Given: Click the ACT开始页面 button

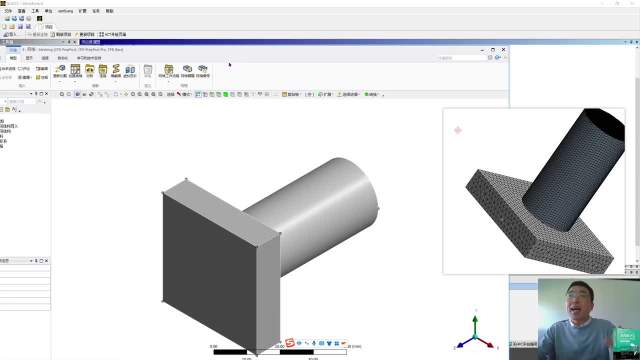Looking at the screenshot, I should pos(112,34).
